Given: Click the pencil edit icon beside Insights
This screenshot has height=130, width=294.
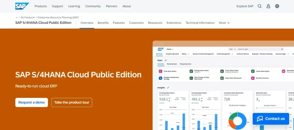Looking at the screenshot, I should 168,88.
